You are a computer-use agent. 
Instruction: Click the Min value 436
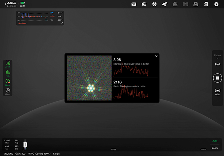click(7, 147)
